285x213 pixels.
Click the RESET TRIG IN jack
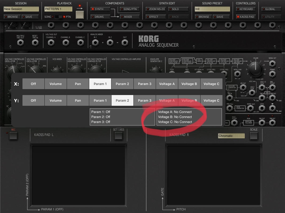35,43
